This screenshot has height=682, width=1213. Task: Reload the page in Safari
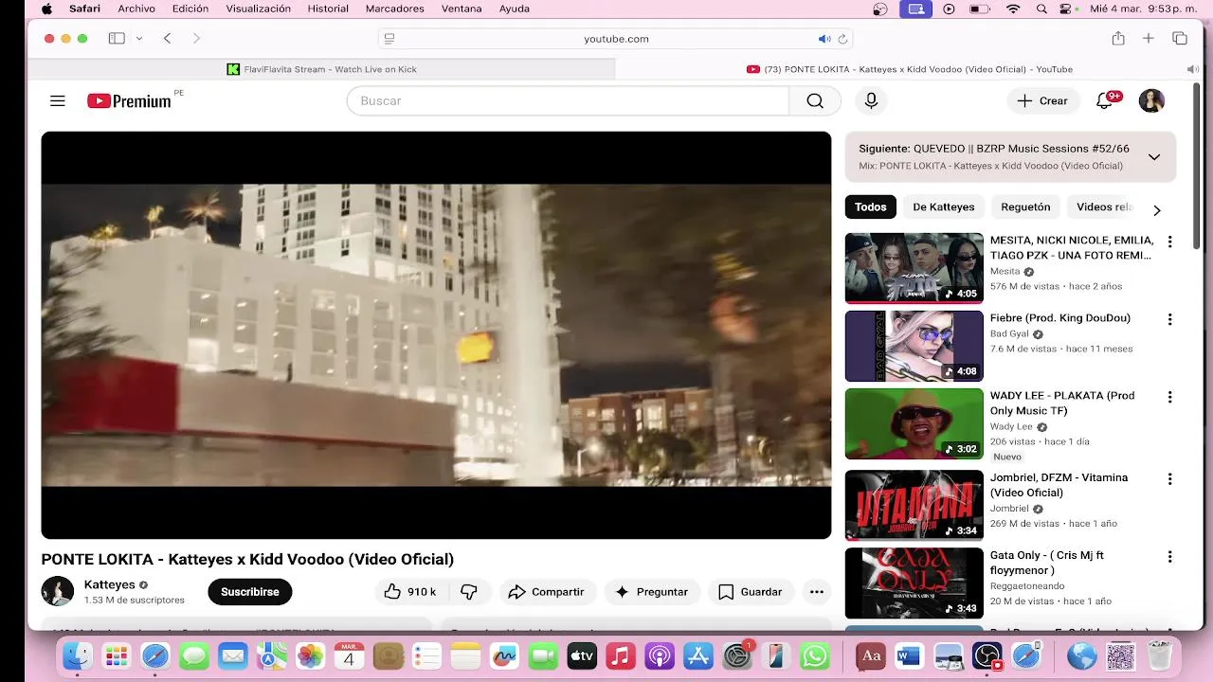point(842,39)
